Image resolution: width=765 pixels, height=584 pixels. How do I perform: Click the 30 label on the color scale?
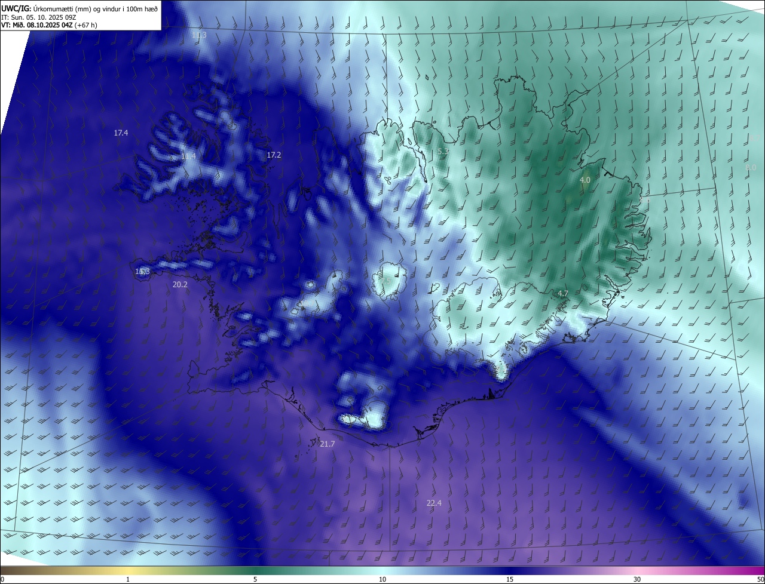(x=637, y=579)
